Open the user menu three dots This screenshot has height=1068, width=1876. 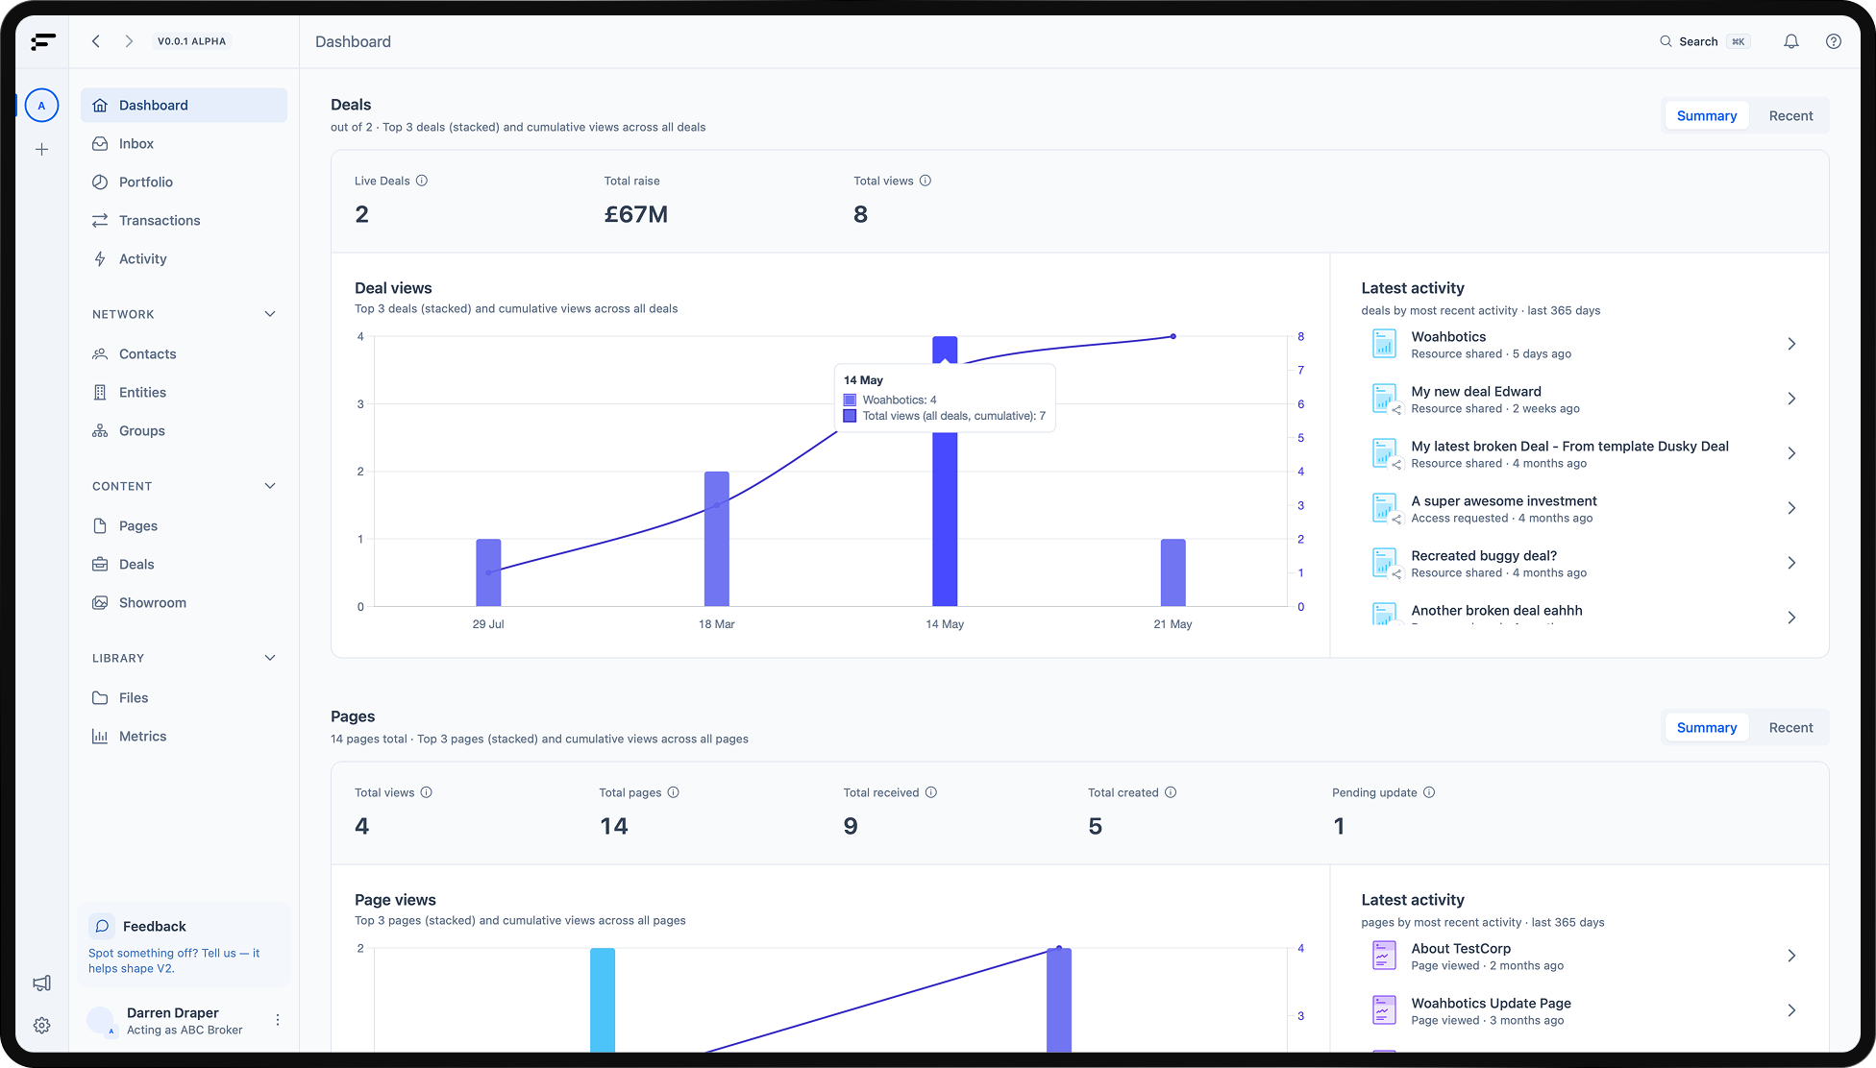[x=278, y=1020]
